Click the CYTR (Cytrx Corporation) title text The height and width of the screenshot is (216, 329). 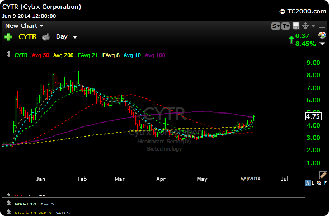(x=41, y=7)
